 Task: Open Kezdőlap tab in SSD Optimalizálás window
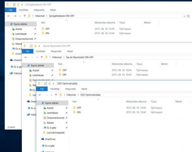55,89
